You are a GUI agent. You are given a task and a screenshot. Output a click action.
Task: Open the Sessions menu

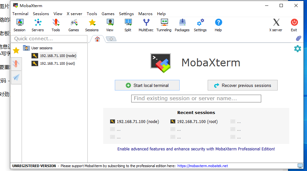tap(41, 14)
